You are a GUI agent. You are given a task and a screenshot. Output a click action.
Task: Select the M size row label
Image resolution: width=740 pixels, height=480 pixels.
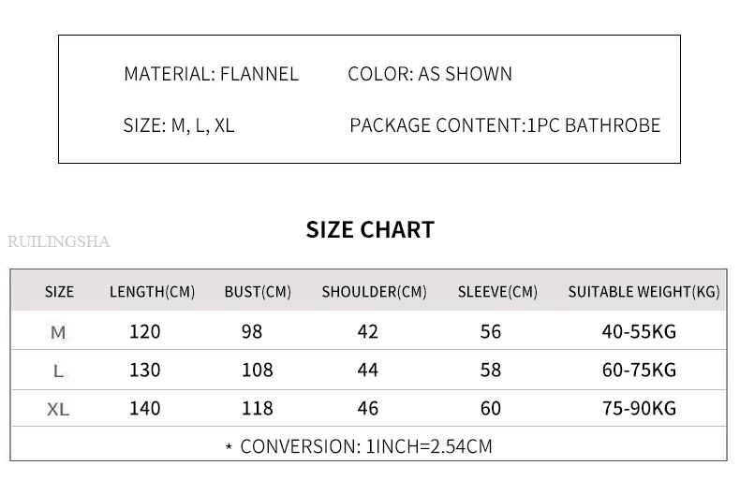coord(58,333)
